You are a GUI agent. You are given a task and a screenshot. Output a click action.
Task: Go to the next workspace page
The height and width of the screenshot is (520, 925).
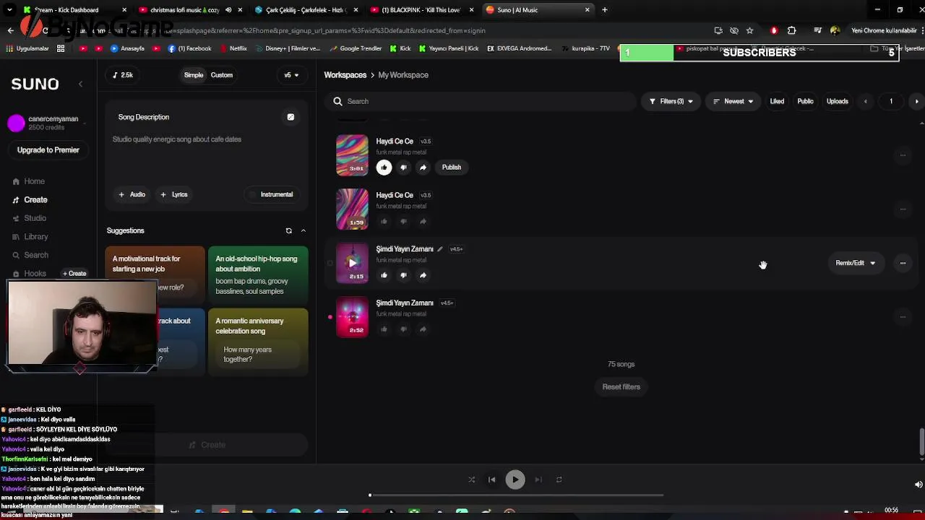coord(916,101)
